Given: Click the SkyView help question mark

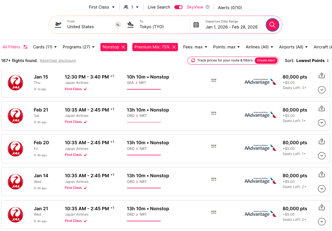Looking at the screenshot, I should tap(208, 7).
